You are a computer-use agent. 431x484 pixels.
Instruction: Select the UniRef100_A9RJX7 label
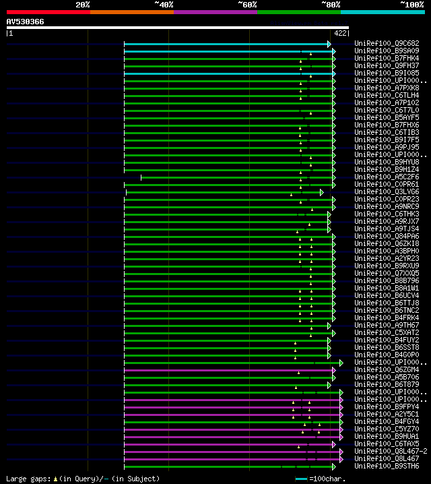387,221
